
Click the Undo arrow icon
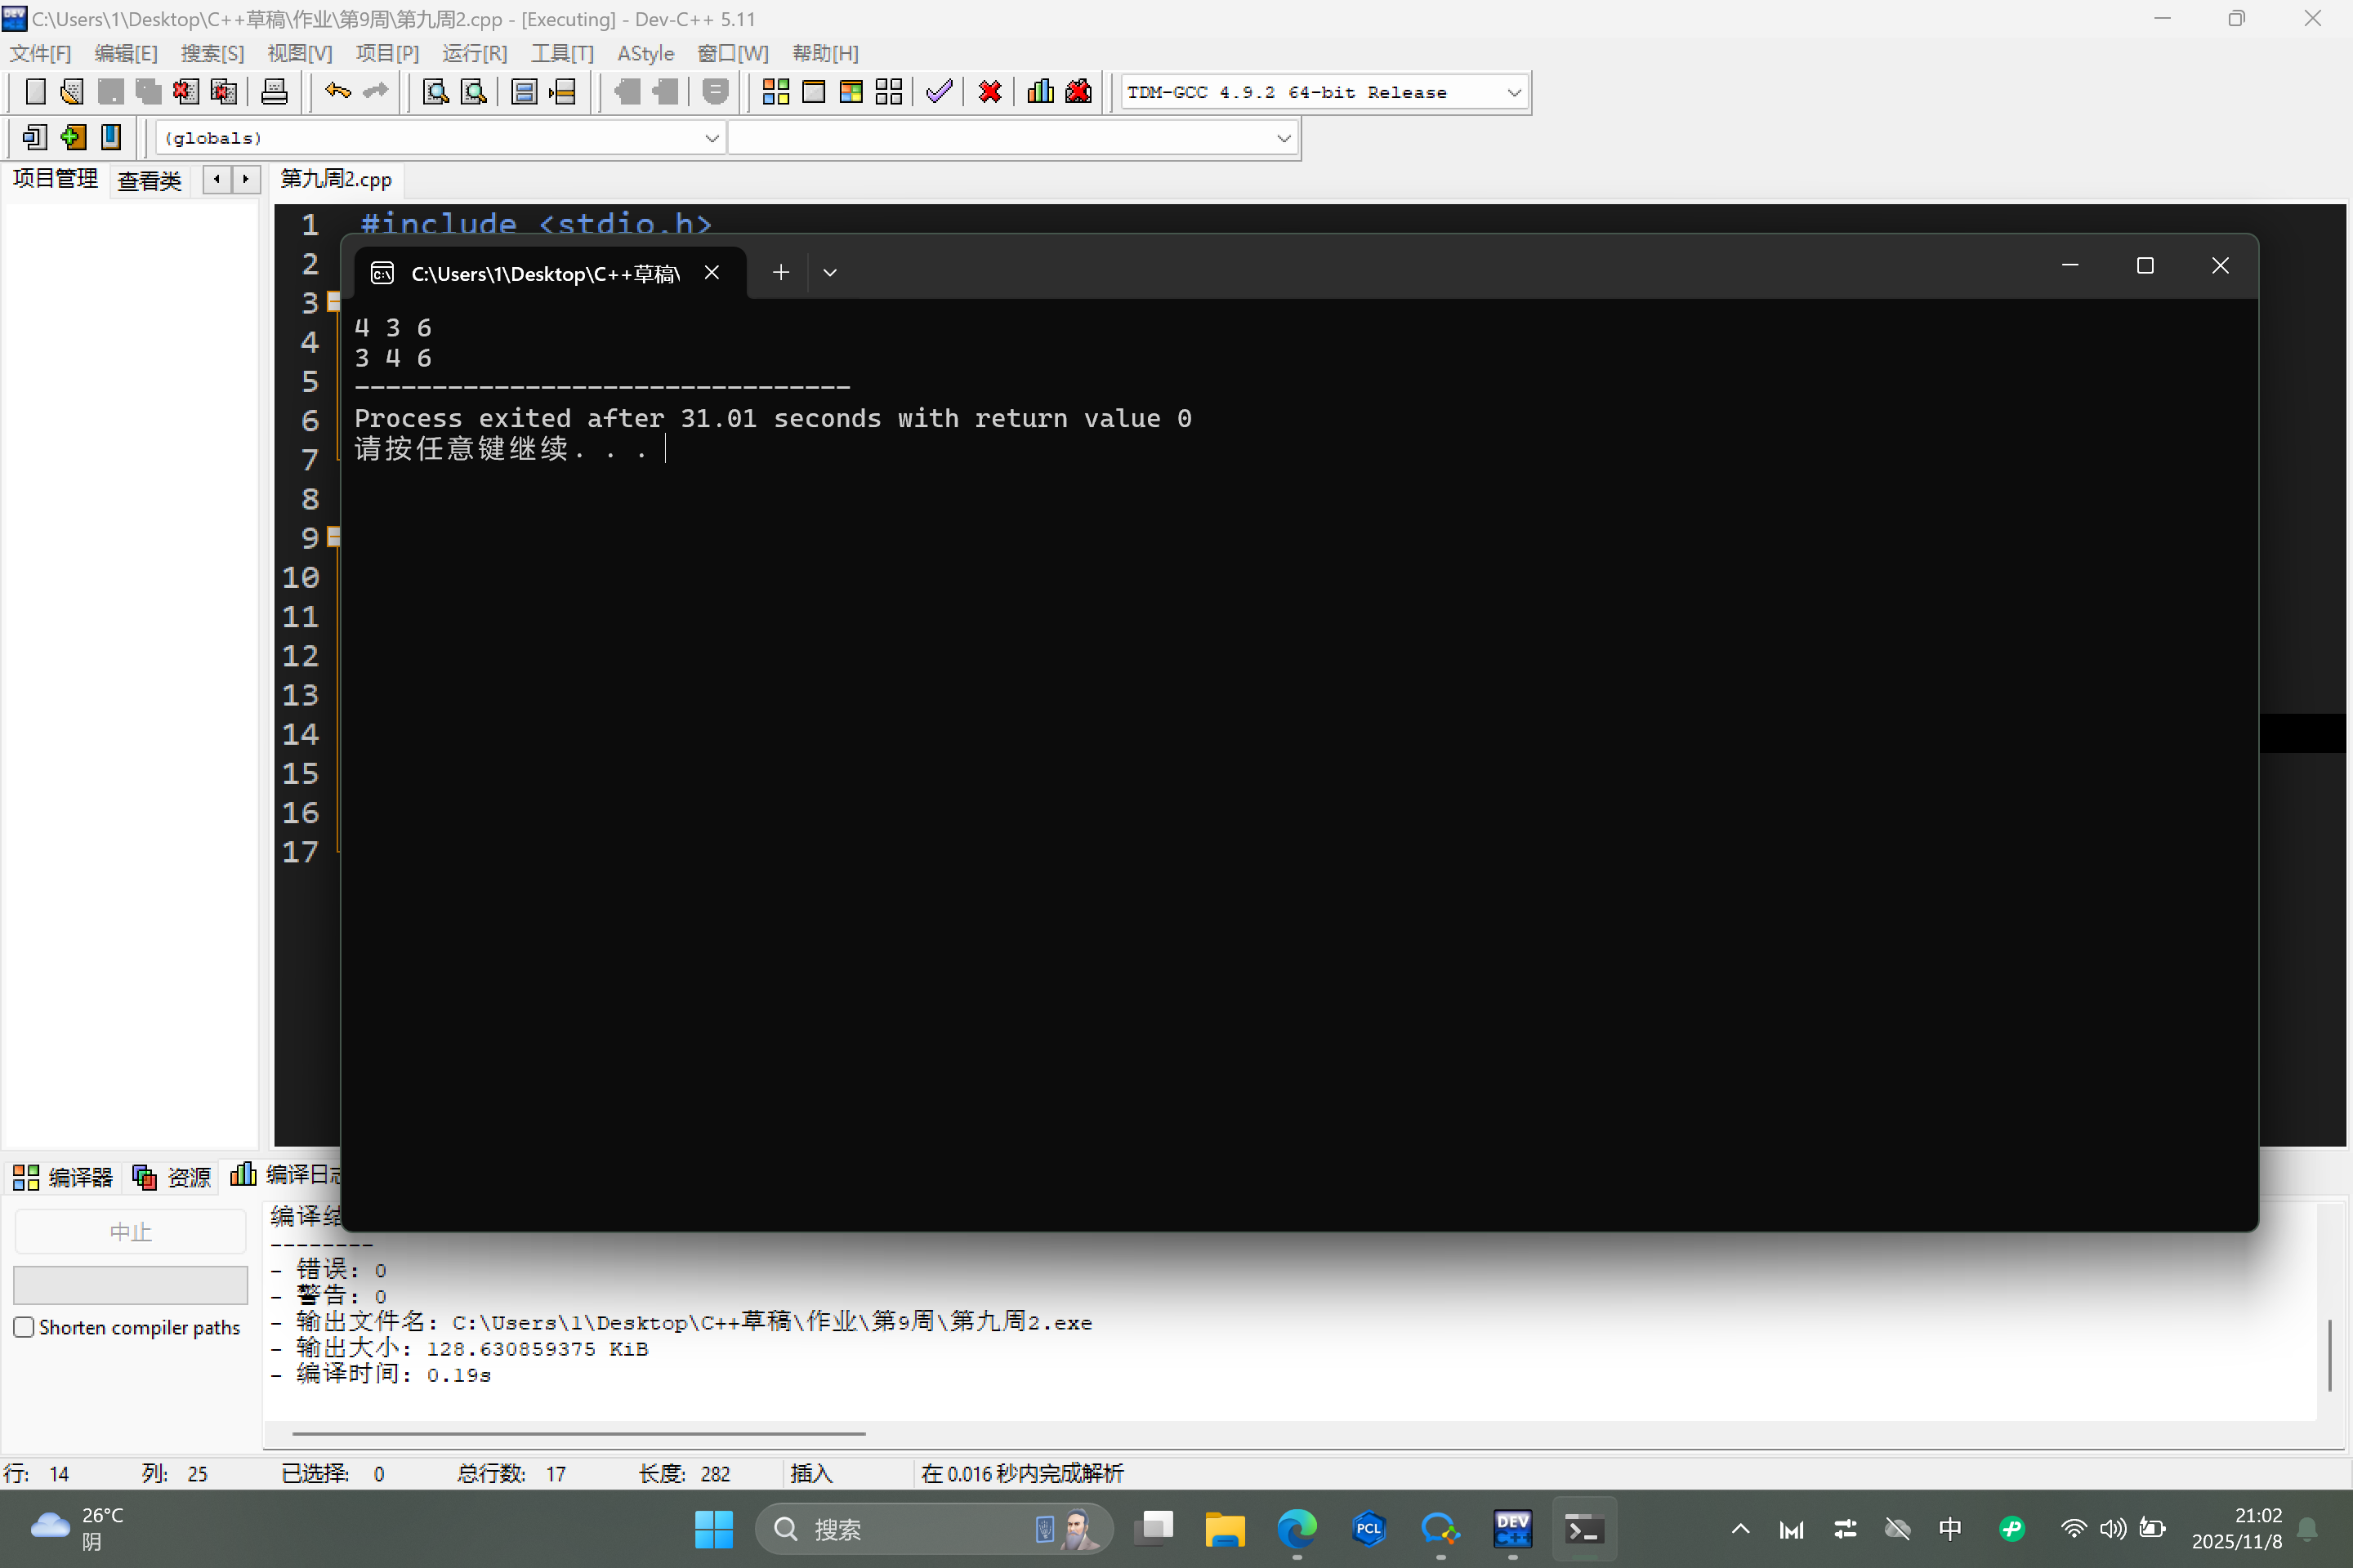point(337,92)
